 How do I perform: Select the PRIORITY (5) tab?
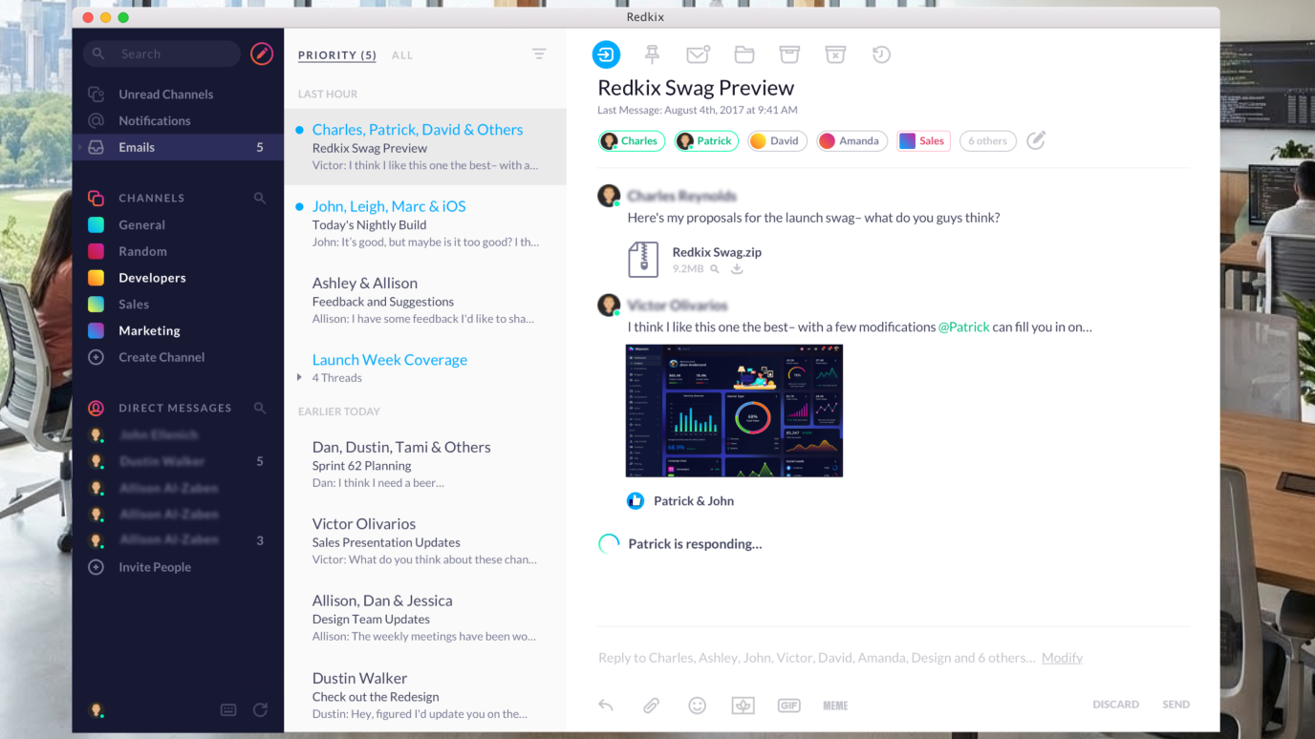336,55
